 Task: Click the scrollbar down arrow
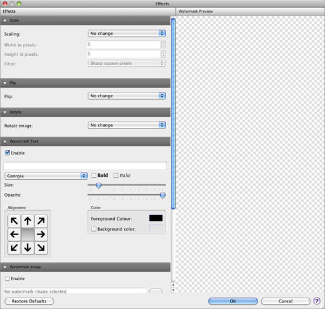pyautogui.click(x=173, y=290)
